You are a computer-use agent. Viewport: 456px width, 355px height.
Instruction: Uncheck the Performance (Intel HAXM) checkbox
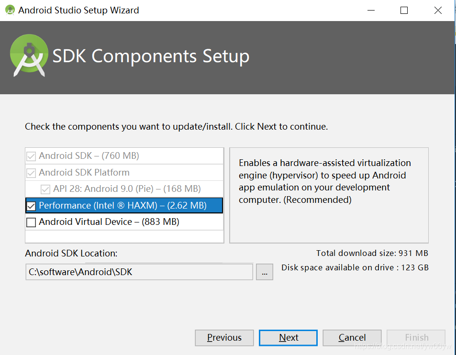(x=31, y=206)
